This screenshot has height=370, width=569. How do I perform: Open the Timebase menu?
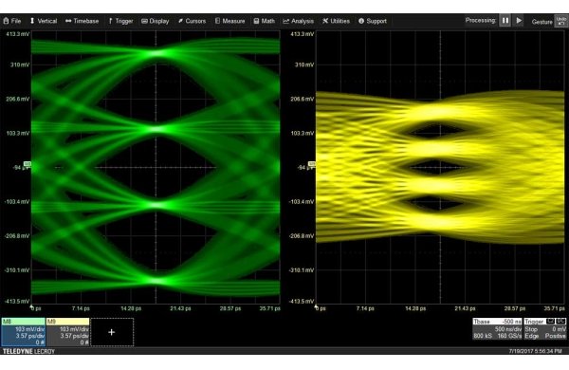point(82,21)
